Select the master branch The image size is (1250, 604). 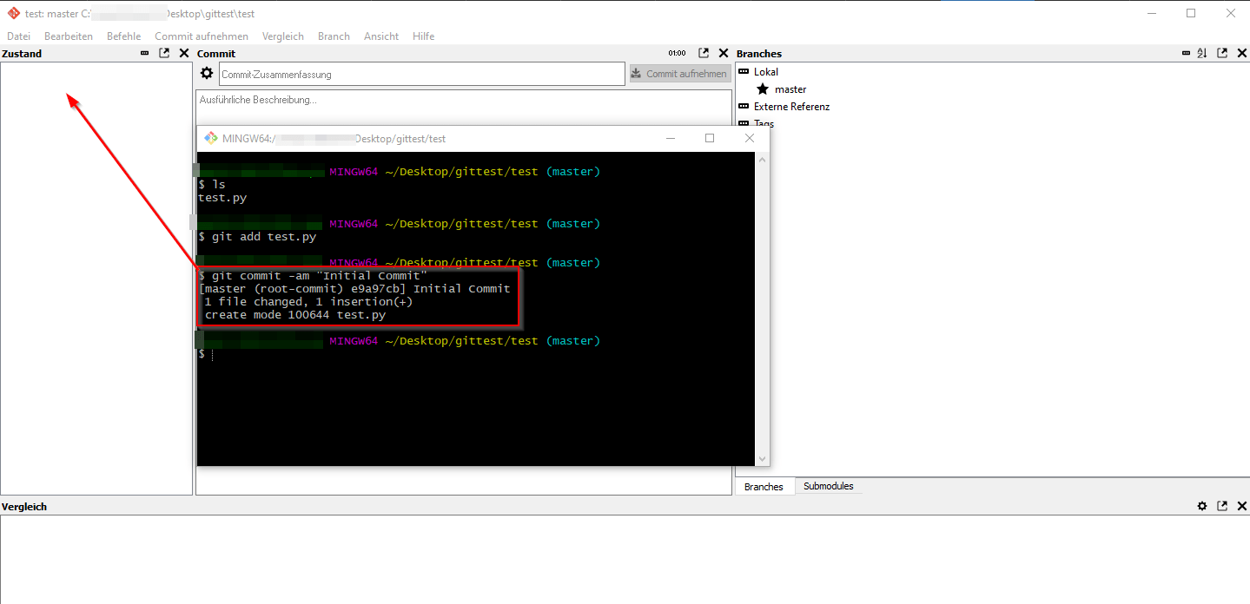point(790,89)
